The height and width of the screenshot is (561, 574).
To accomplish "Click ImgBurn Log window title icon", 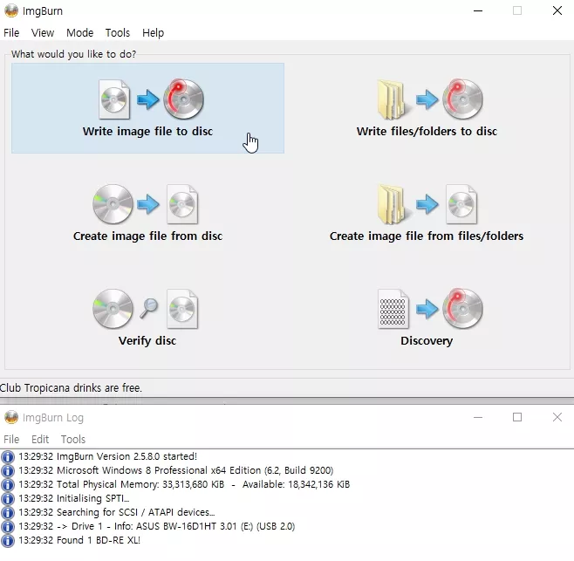I will click(11, 417).
